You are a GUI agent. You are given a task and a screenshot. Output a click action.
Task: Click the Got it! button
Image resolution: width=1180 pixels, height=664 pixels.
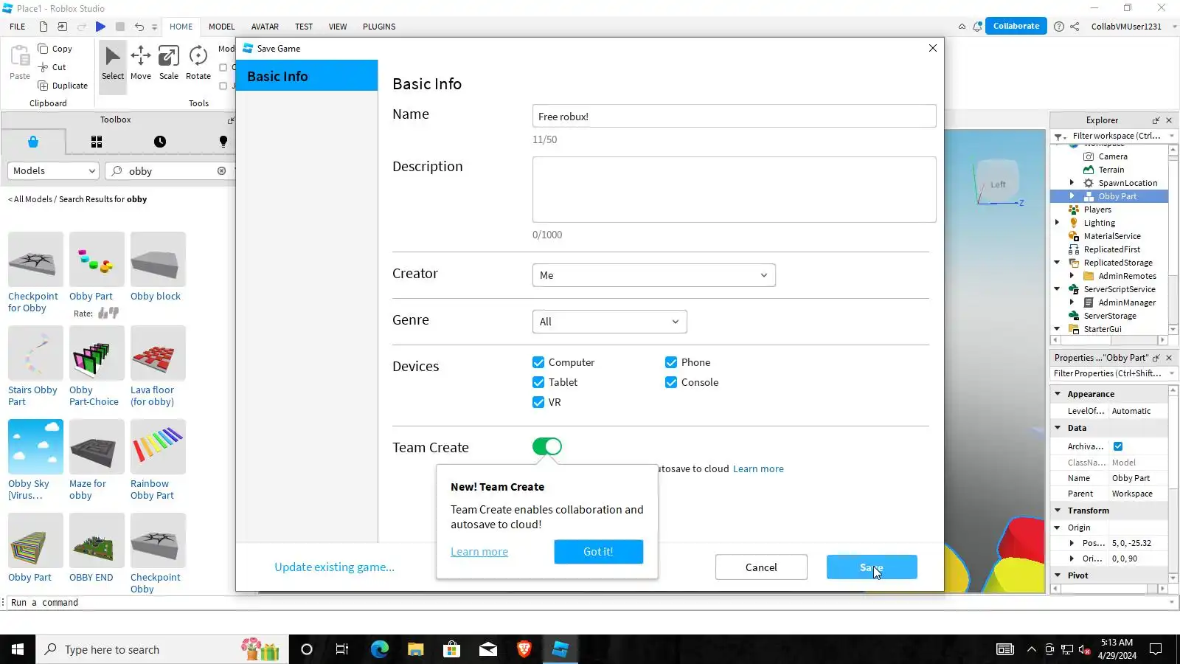[x=598, y=552]
